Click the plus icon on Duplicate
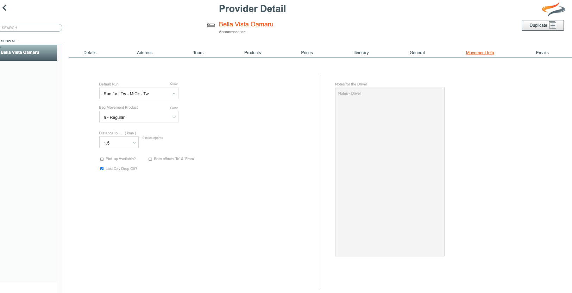Viewport: 572px width, 293px height. (x=553, y=25)
